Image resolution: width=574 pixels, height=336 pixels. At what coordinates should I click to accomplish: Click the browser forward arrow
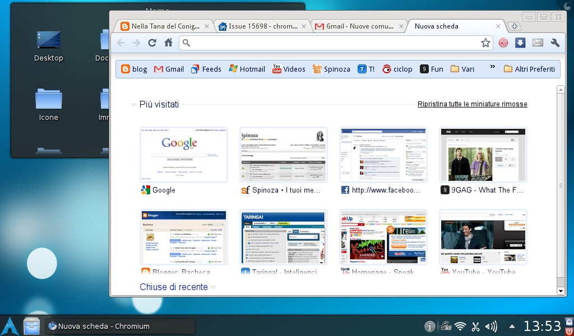coord(136,43)
